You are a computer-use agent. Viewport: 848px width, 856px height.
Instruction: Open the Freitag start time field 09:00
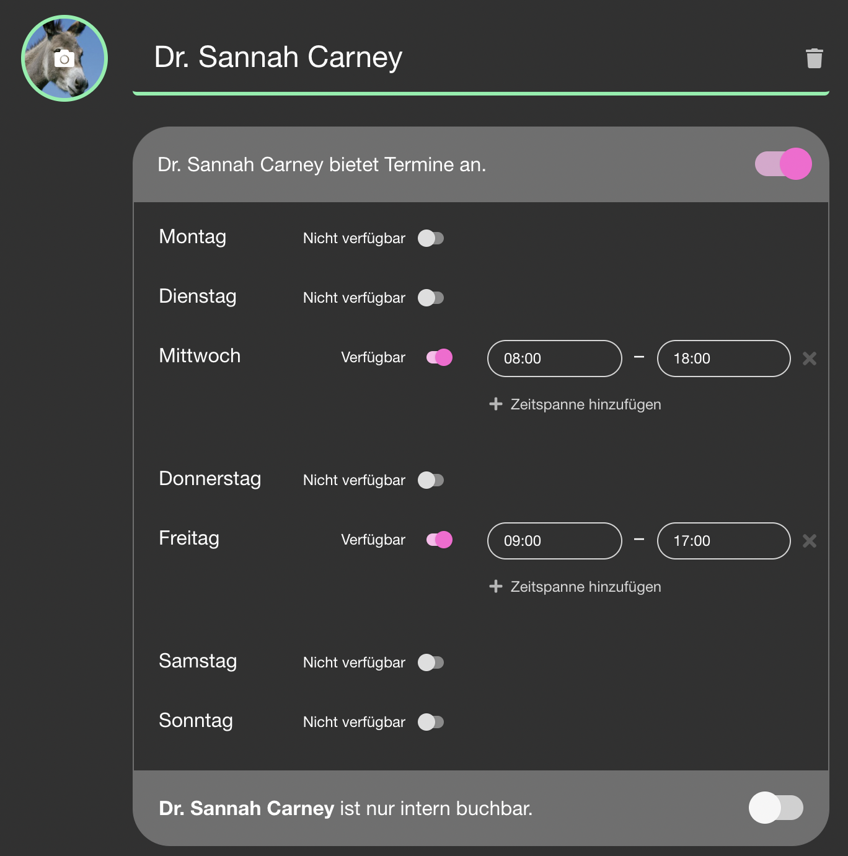coord(554,541)
